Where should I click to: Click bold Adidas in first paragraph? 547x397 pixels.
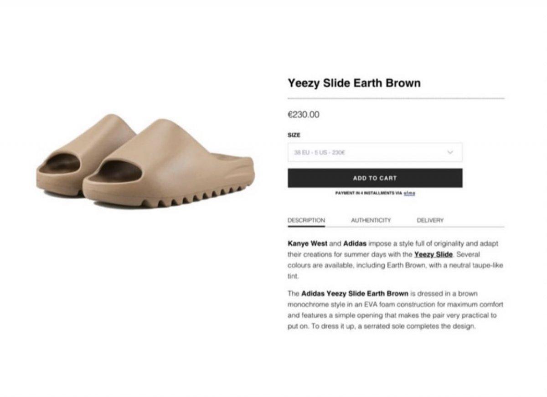click(x=355, y=243)
